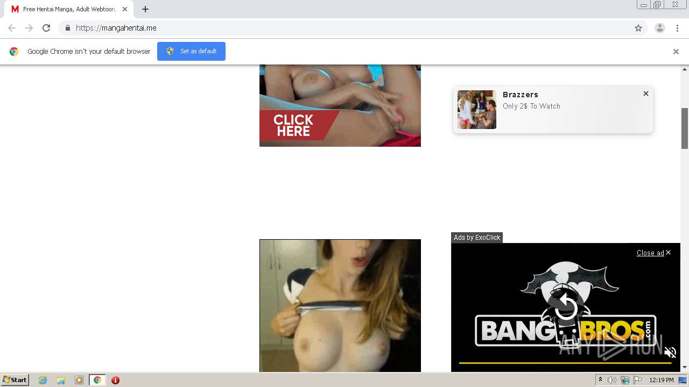
Task: Open Windows Explorer folder icon
Action: 61,380
